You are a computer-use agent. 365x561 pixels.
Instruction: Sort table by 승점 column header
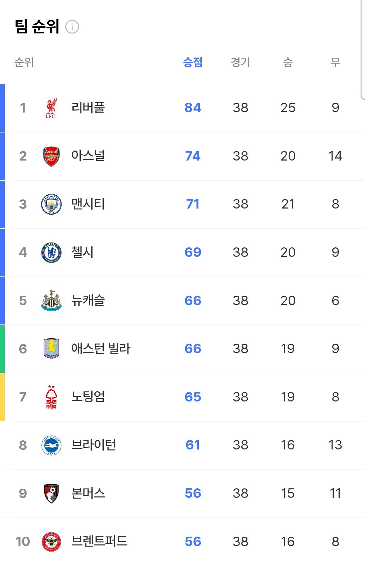193,62
